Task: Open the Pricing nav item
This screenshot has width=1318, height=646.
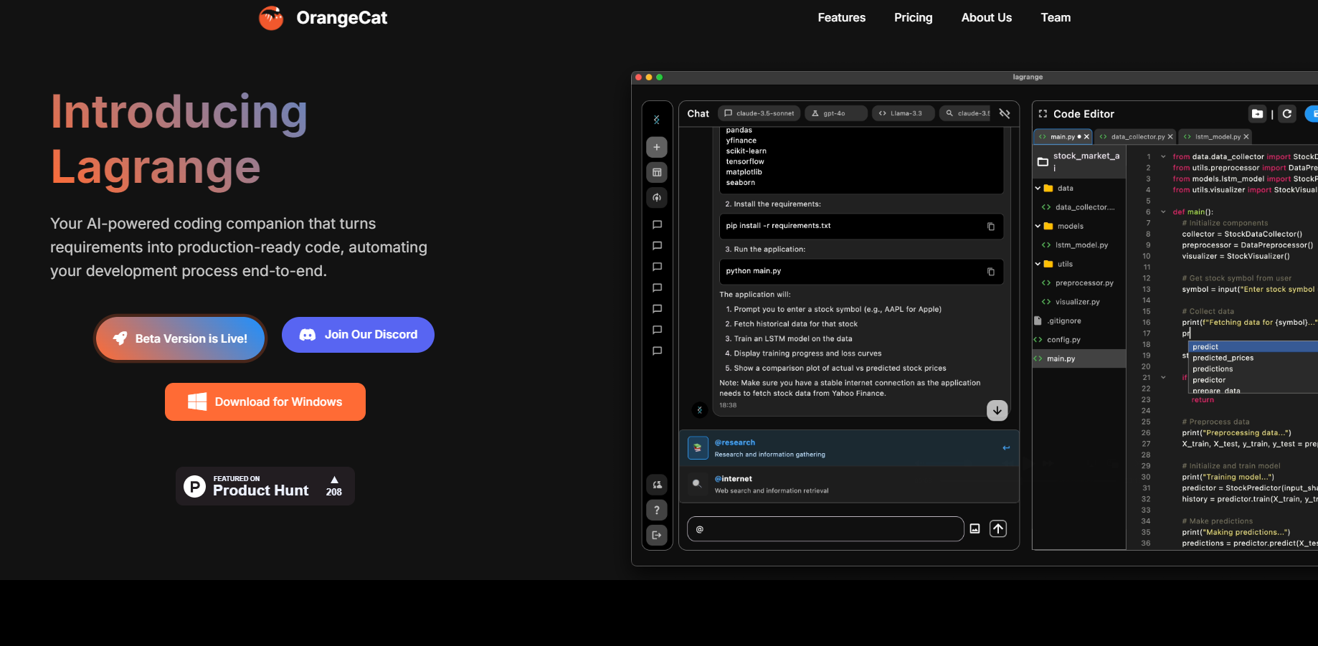Action: tap(913, 18)
